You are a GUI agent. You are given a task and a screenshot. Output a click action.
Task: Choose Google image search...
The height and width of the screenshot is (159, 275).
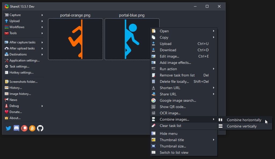[x=184, y=100]
